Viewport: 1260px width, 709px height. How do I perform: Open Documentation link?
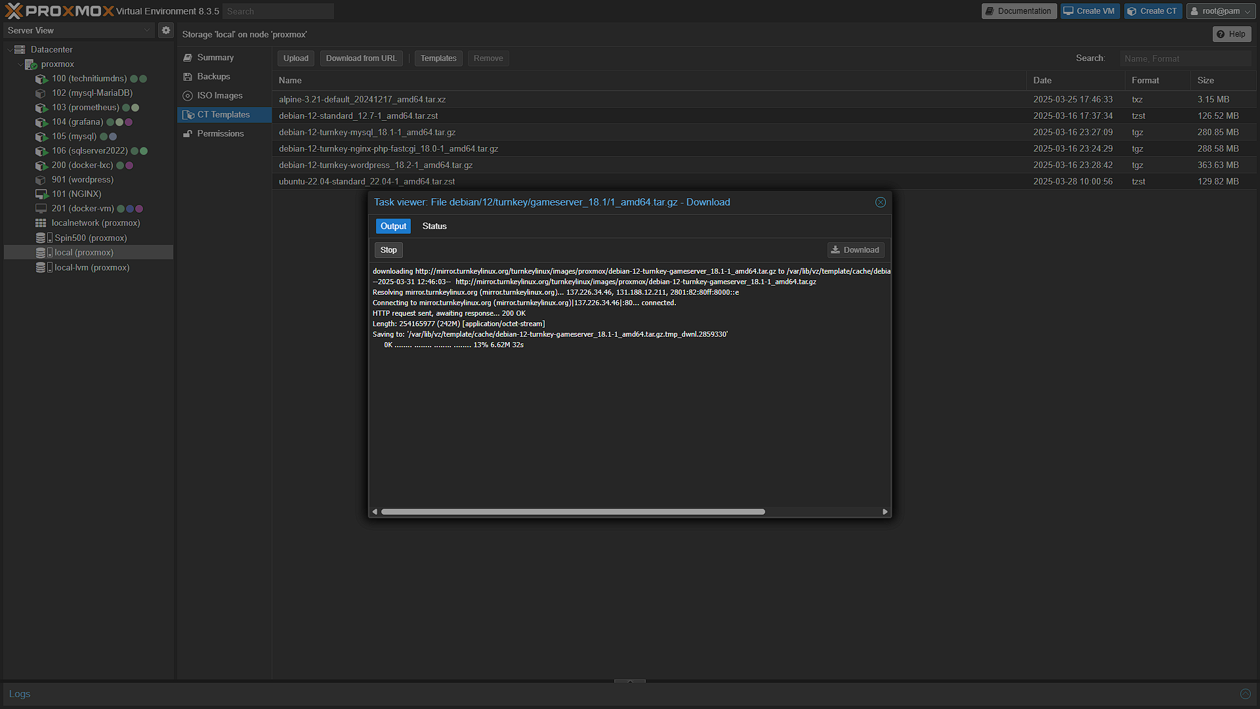click(x=1018, y=11)
